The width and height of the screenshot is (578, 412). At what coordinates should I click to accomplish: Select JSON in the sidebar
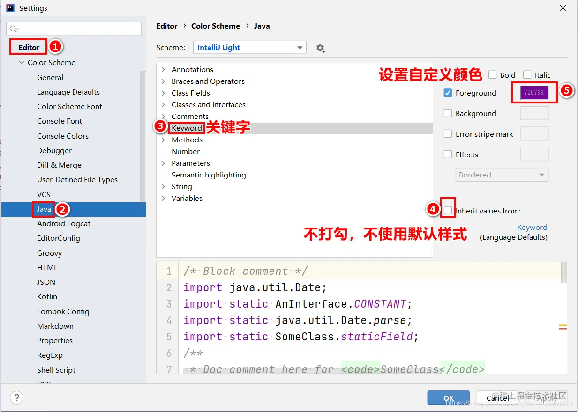tap(46, 282)
